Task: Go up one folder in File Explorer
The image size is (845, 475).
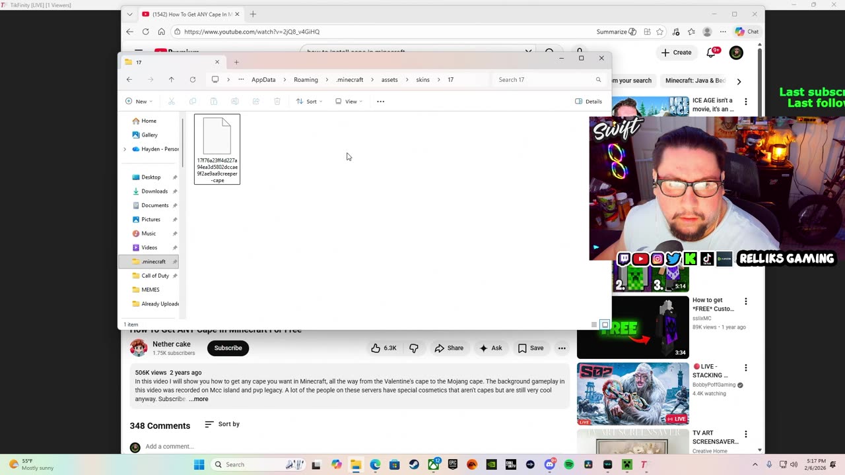Action: [171, 80]
